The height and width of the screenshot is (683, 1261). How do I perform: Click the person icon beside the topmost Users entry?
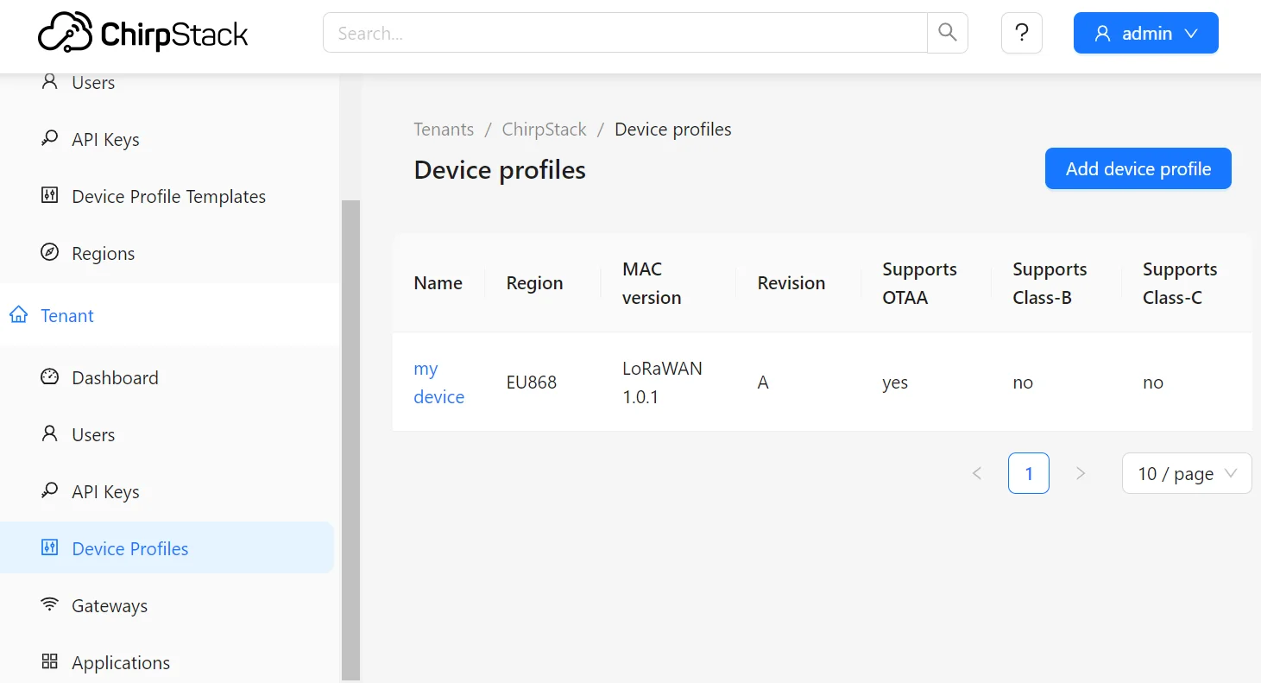(50, 82)
